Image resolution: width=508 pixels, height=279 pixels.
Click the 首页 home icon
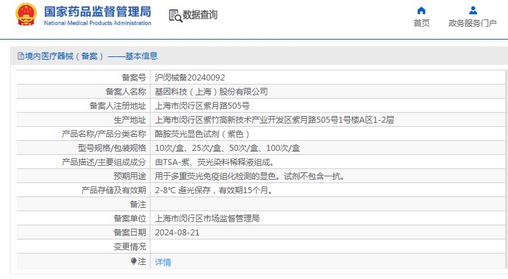click(421, 10)
